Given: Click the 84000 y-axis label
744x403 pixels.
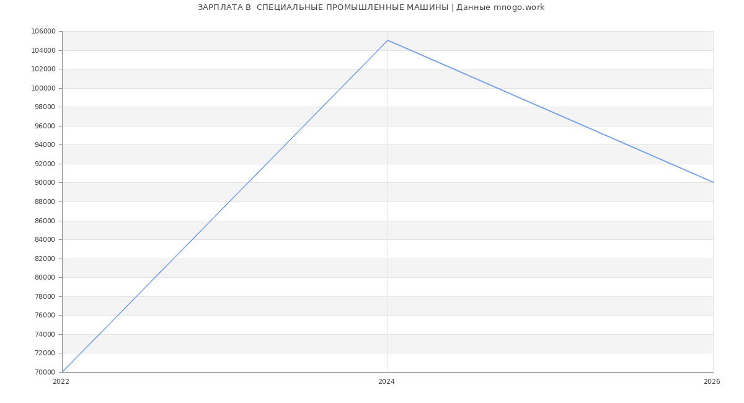Looking at the screenshot, I should pos(45,239).
